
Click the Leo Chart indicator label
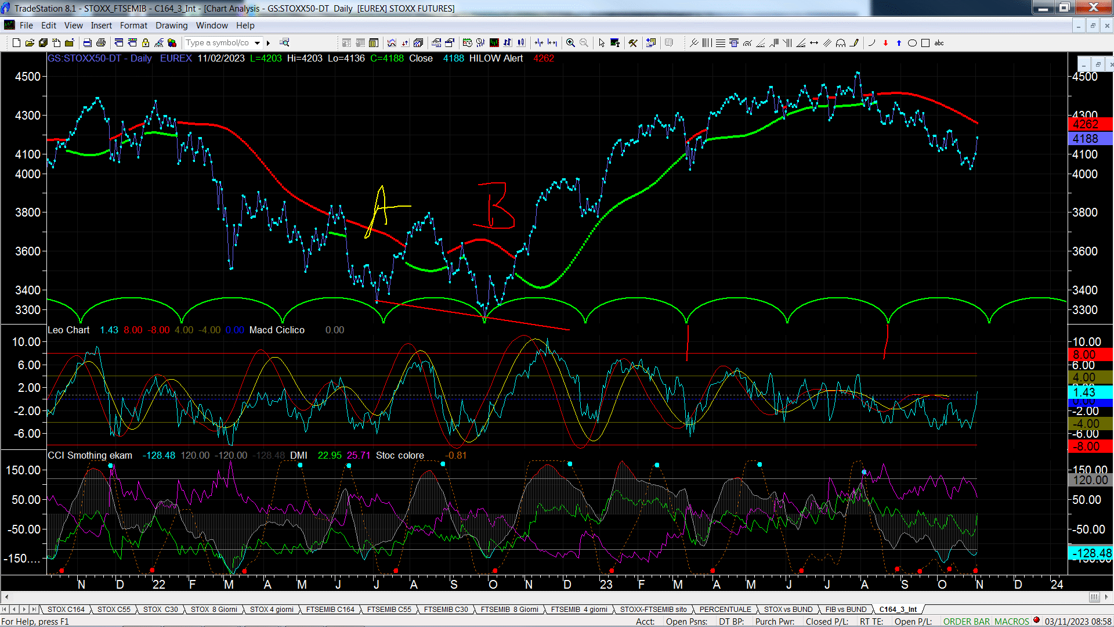(68, 330)
